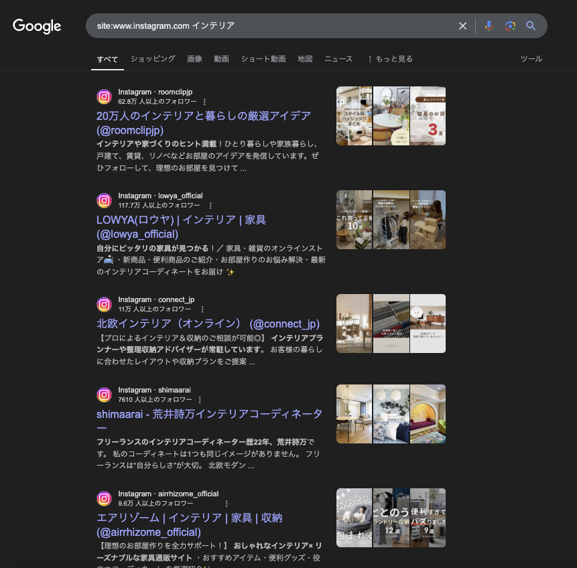The height and width of the screenshot is (568, 577).
Task: Click the Instagram icon beside lowya_official
Action: click(104, 200)
